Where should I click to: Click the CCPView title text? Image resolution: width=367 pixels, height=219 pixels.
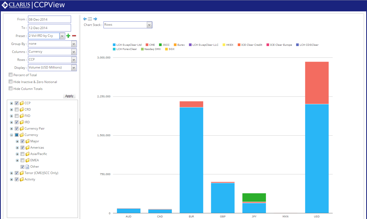pos(49,5)
